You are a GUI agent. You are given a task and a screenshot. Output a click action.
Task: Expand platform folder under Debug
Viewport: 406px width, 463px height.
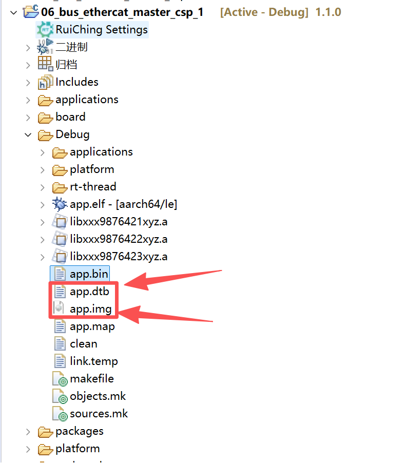43,170
